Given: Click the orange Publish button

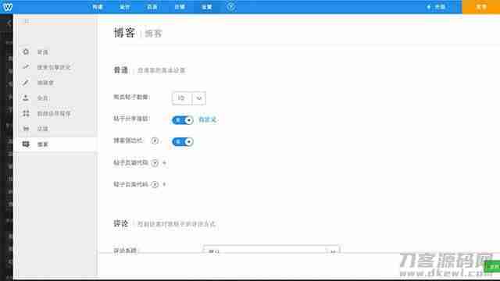Looking at the screenshot, I should [481, 7].
